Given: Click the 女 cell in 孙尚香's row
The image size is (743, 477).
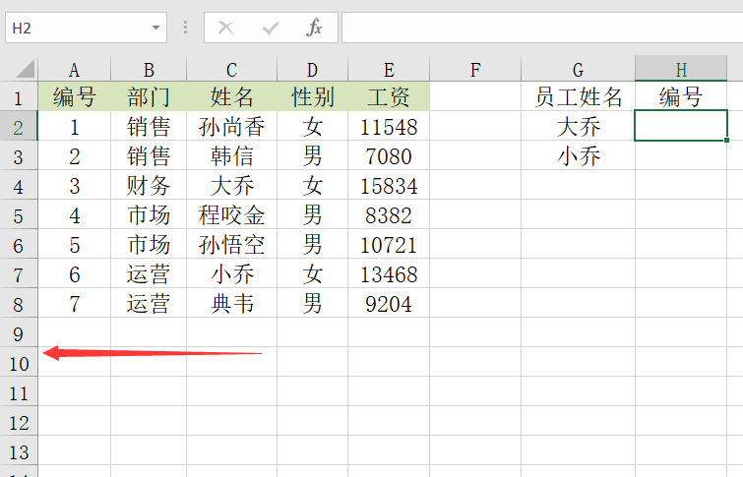Looking at the screenshot, I should coord(312,126).
